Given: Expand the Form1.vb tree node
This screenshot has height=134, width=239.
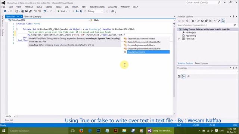Looking at the screenshot, I should coord(179,39).
